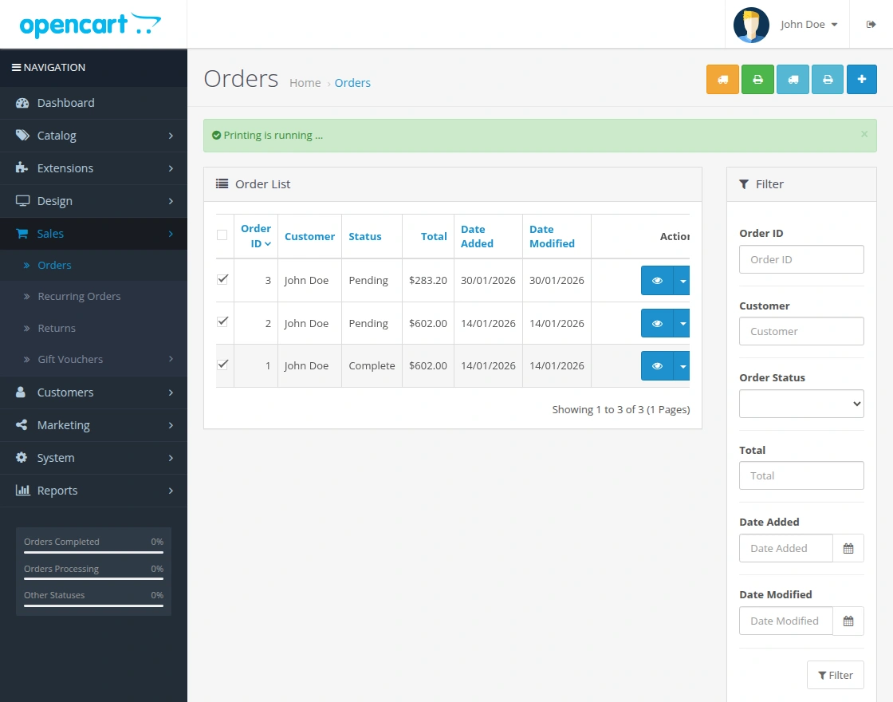Viewport: 893px width, 702px height.
Task: Click the Orders breadcrumb link
Action: [x=352, y=83]
